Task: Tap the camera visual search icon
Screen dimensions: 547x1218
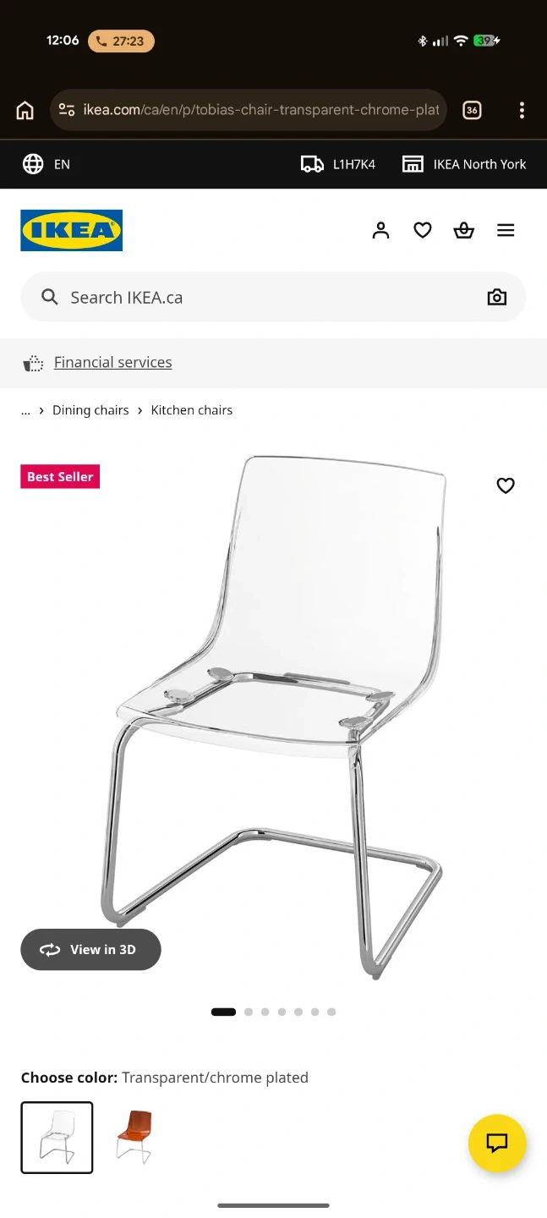Action: (497, 297)
